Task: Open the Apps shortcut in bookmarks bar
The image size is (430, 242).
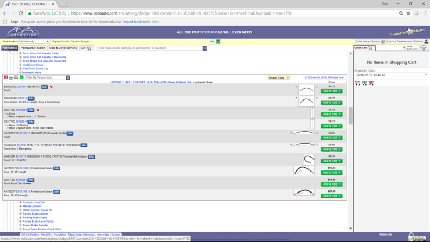Action: coord(11,22)
